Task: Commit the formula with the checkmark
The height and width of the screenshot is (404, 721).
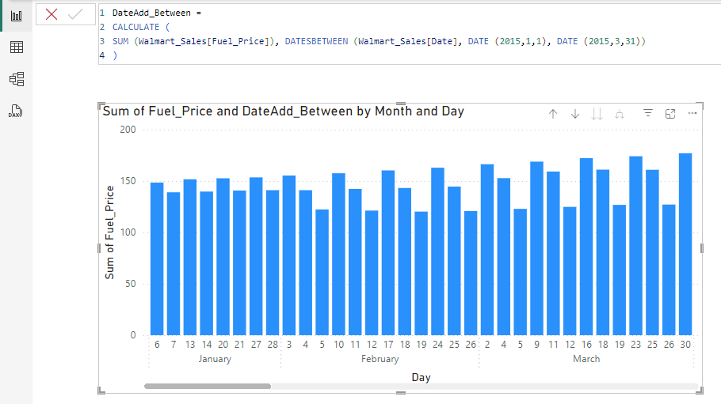Action: point(75,14)
